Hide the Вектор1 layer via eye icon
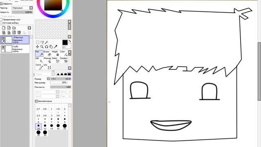Screen dimensions: 261x147 pyautogui.click(x=3, y=38)
